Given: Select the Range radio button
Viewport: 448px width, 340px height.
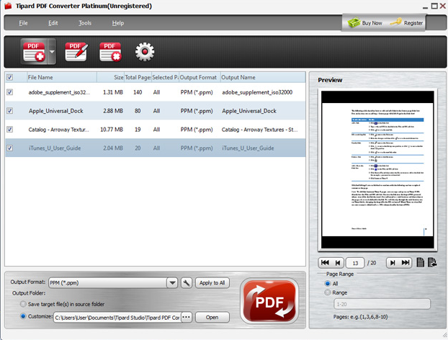Looking at the screenshot, I should (x=328, y=292).
